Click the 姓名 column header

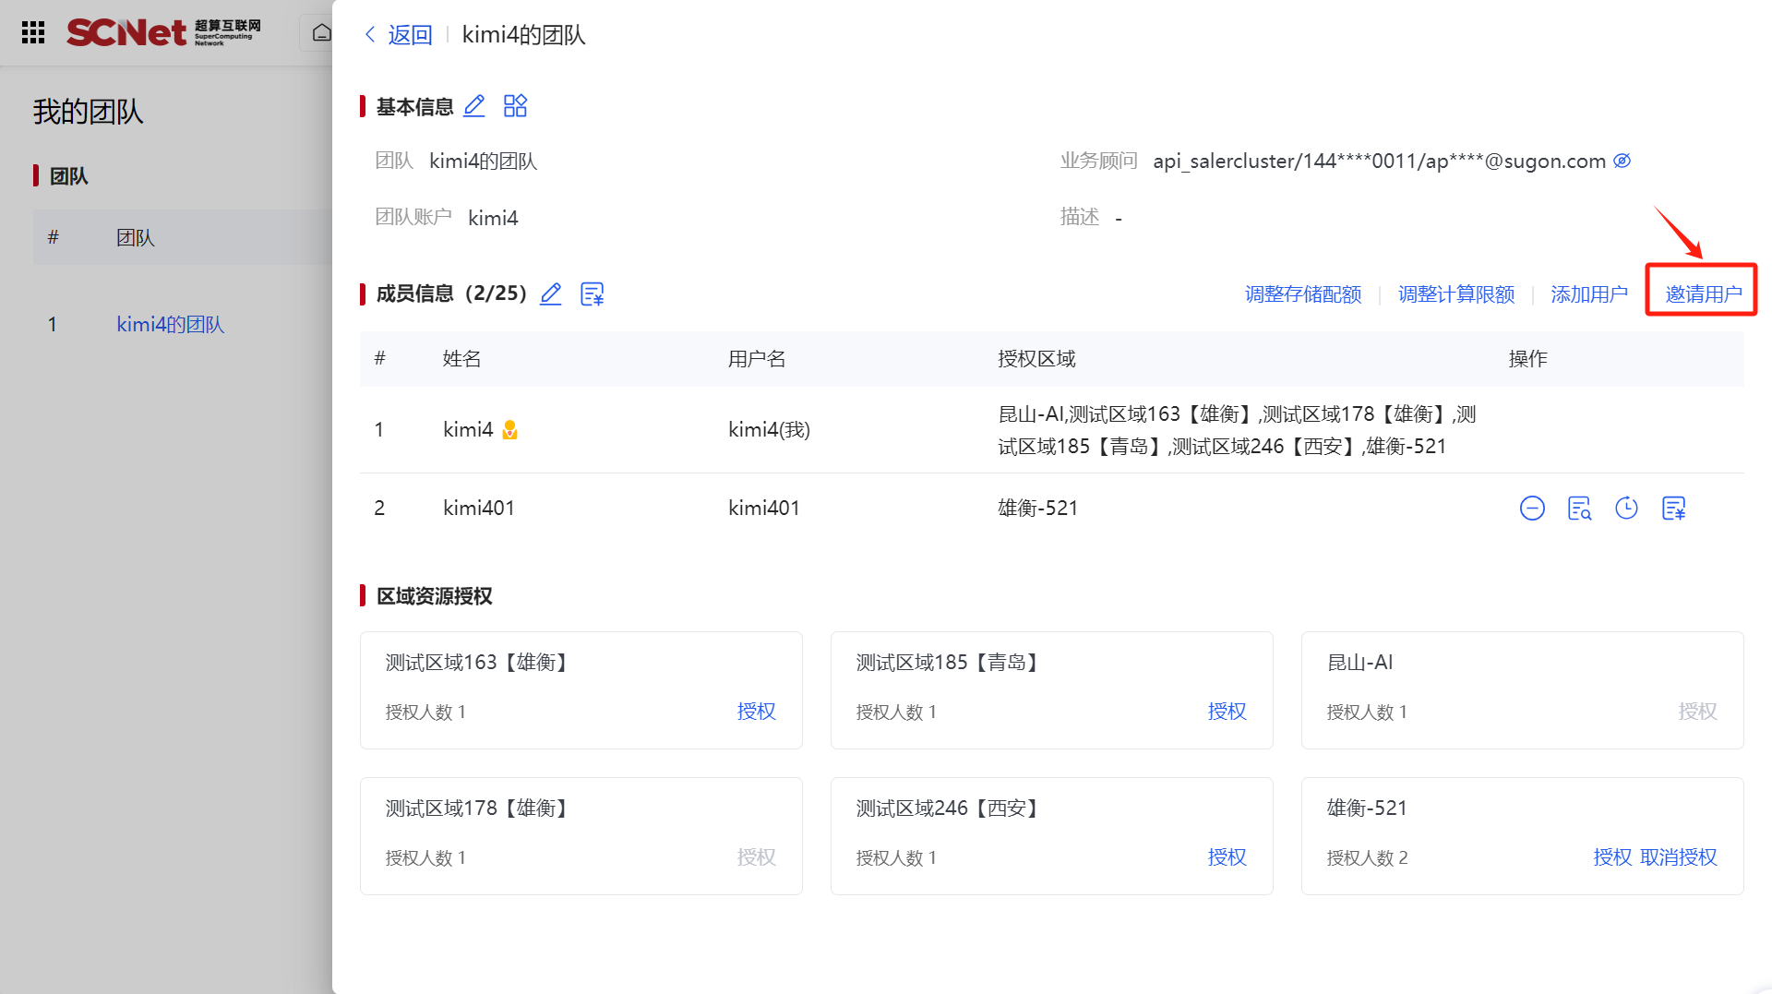(x=461, y=358)
